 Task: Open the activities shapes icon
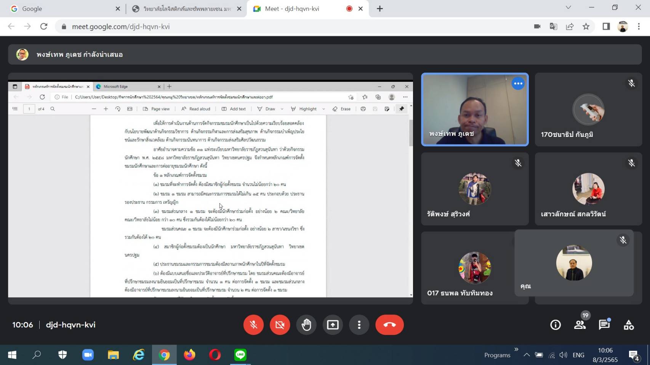(628, 325)
